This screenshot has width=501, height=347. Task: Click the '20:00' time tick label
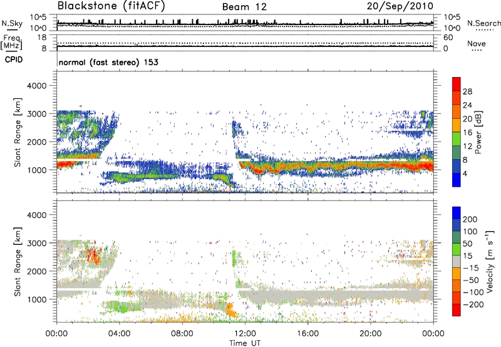[370, 334]
